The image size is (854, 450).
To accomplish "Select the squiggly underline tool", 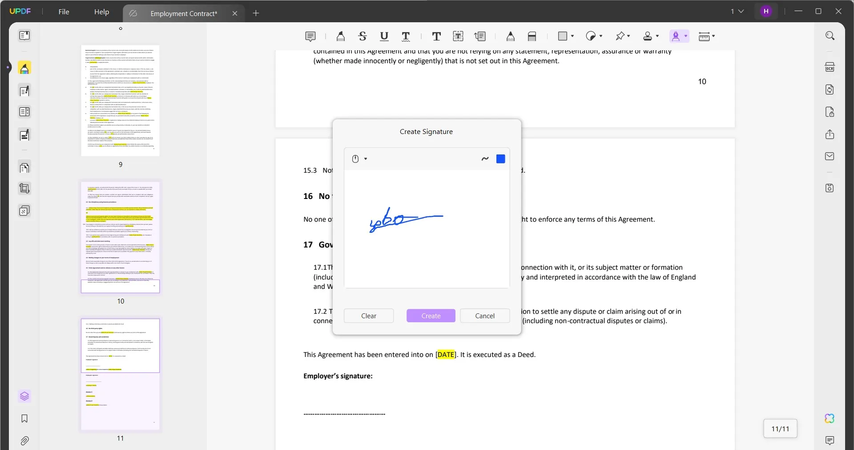I will click(x=406, y=36).
